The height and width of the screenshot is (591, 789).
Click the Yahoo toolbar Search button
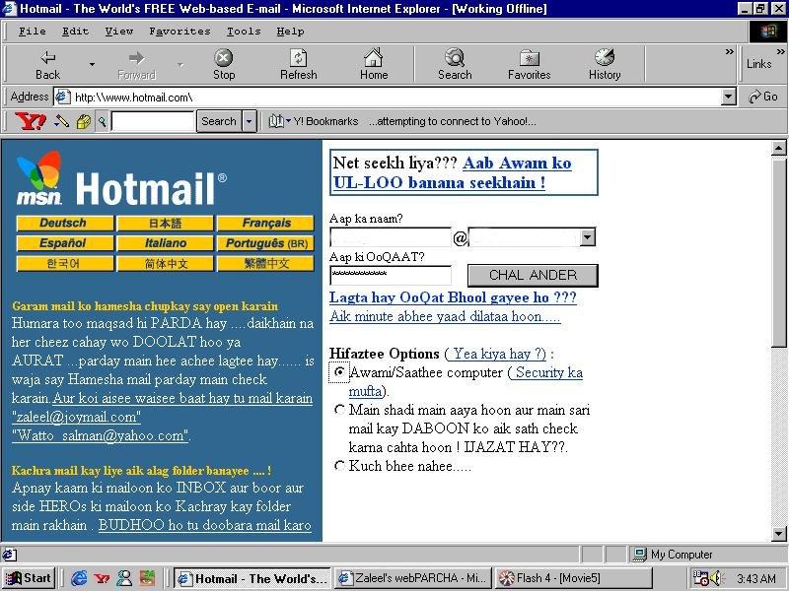click(219, 121)
